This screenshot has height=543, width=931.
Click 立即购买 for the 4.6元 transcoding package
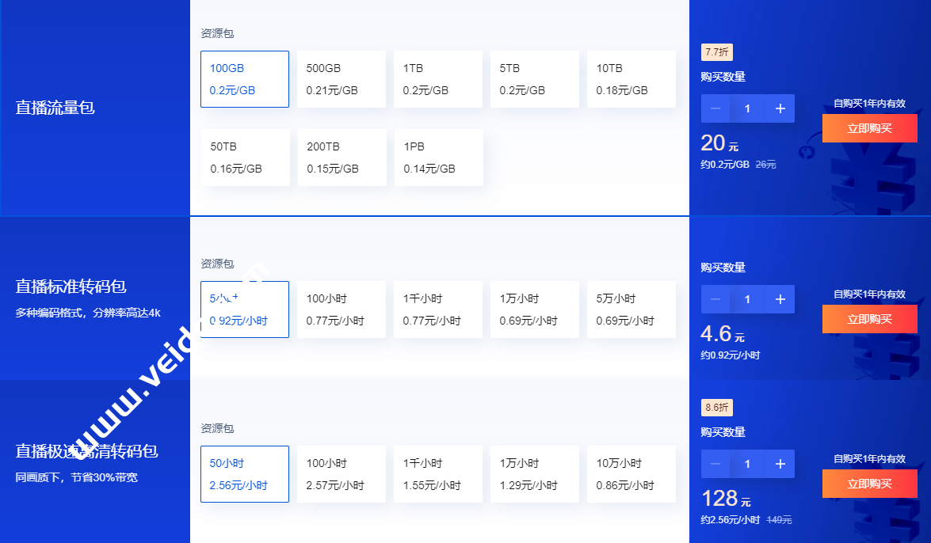point(870,319)
